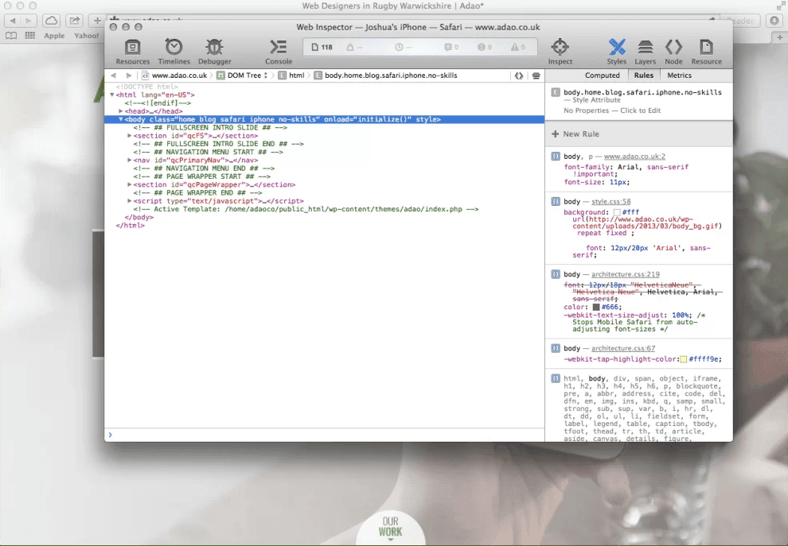The width and height of the screenshot is (788, 546).
Task: Expand the head element node
Action: click(121, 111)
